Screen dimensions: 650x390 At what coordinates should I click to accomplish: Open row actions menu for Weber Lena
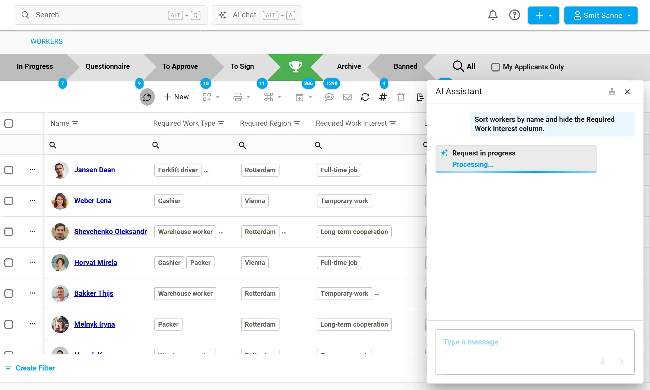coord(32,200)
